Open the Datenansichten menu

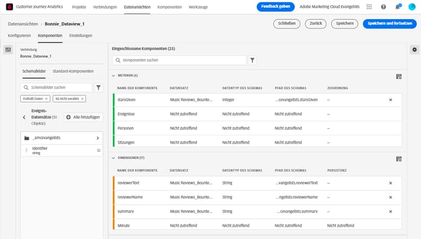coord(137,7)
